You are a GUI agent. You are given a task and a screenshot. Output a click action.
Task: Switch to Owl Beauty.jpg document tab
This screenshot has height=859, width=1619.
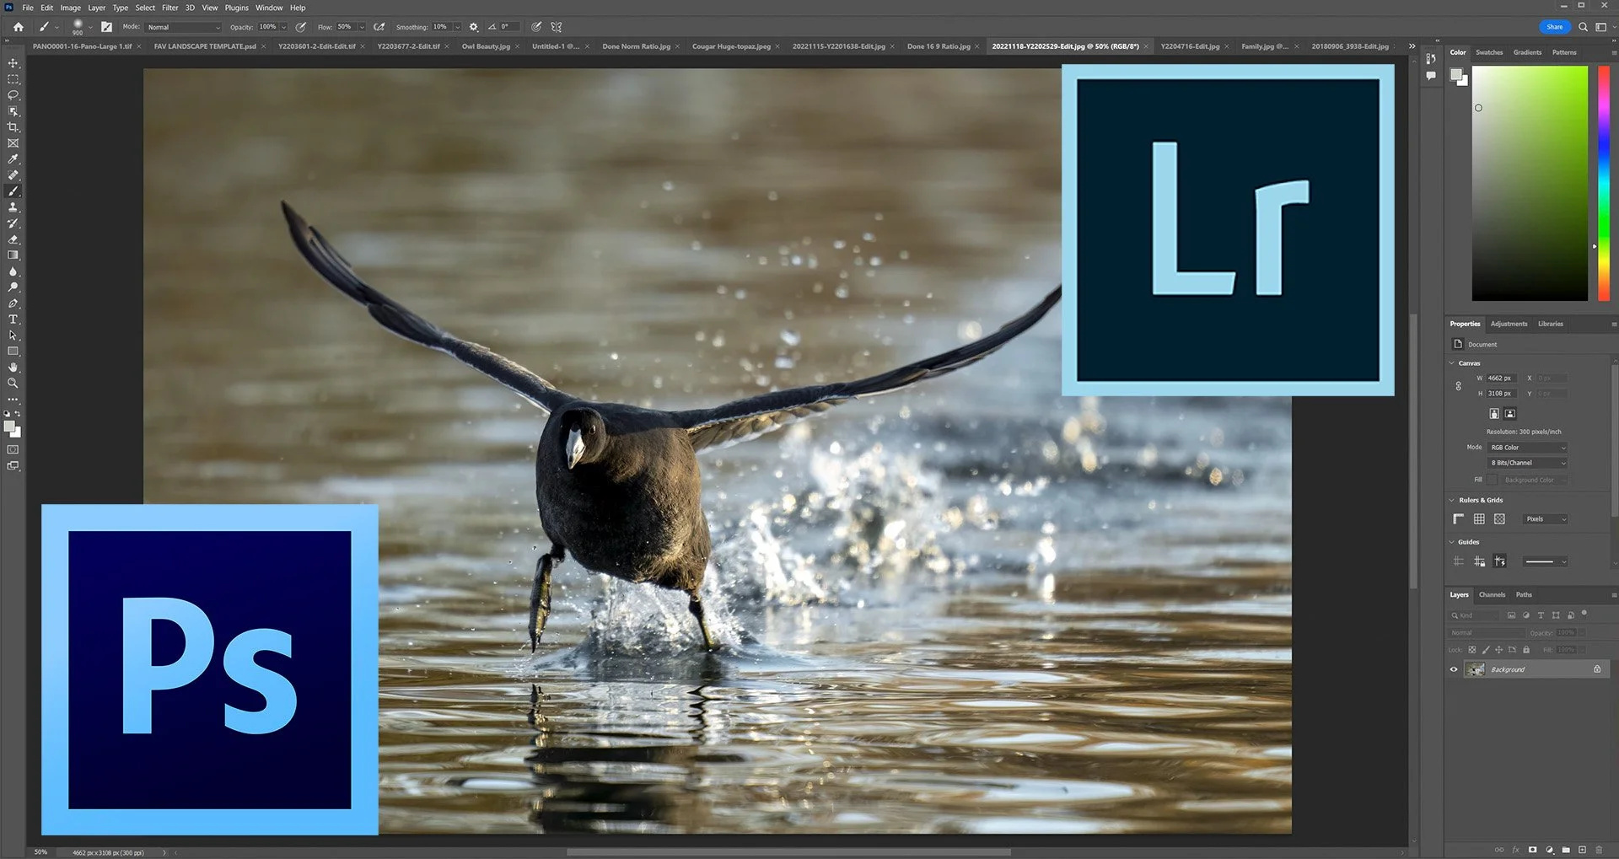tap(486, 46)
